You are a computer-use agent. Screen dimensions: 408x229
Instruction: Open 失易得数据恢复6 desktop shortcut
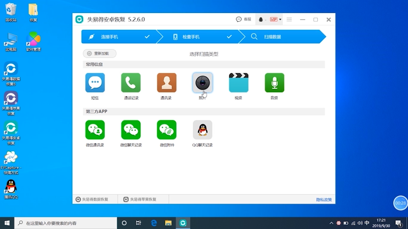click(x=11, y=74)
